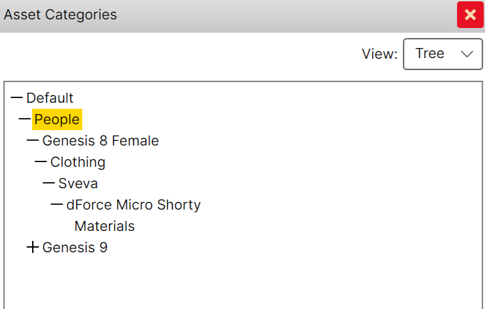Collapse the Sveva node
This screenshot has height=309, width=485.
[x=49, y=184]
